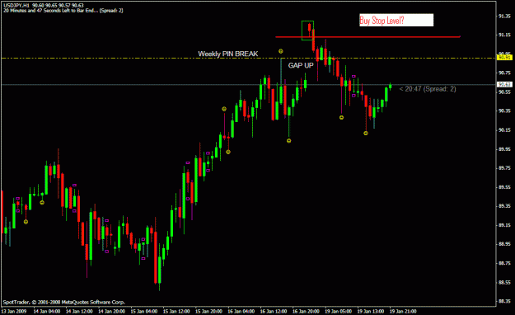Click the "14 Jan 12:00" time axis label

79,311
